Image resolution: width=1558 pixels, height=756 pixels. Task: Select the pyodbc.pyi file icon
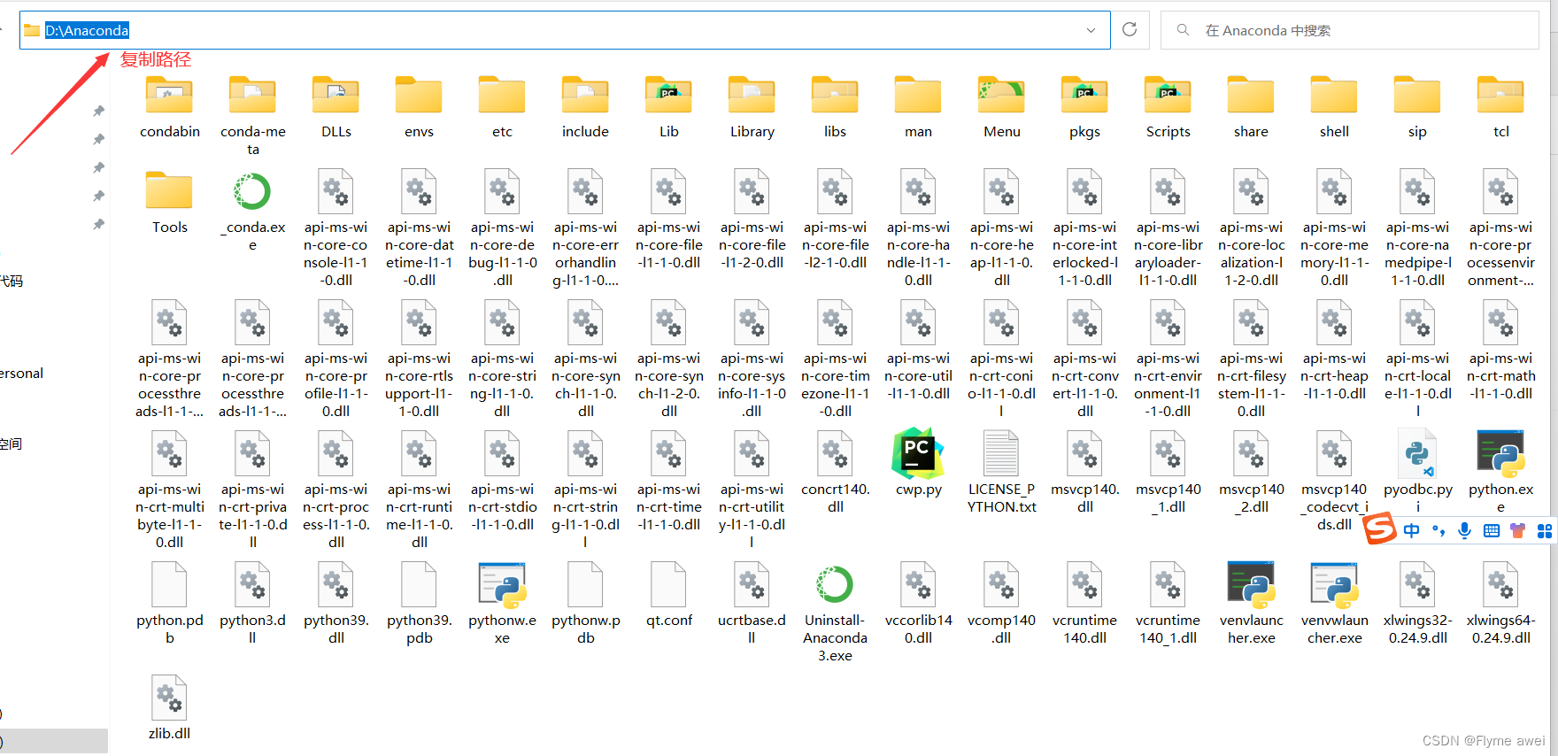pyautogui.click(x=1417, y=453)
